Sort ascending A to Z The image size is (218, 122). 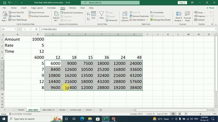(x=88, y=14)
